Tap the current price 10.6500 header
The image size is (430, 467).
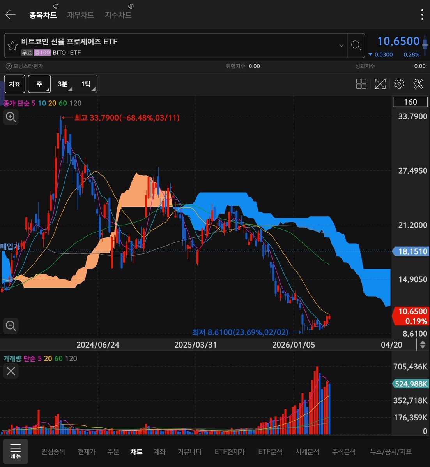pyautogui.click(x=398, y=41)
